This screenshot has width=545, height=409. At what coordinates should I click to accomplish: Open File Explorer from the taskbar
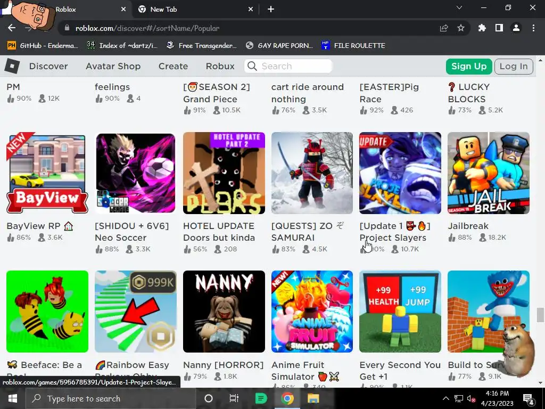(313, 398)
